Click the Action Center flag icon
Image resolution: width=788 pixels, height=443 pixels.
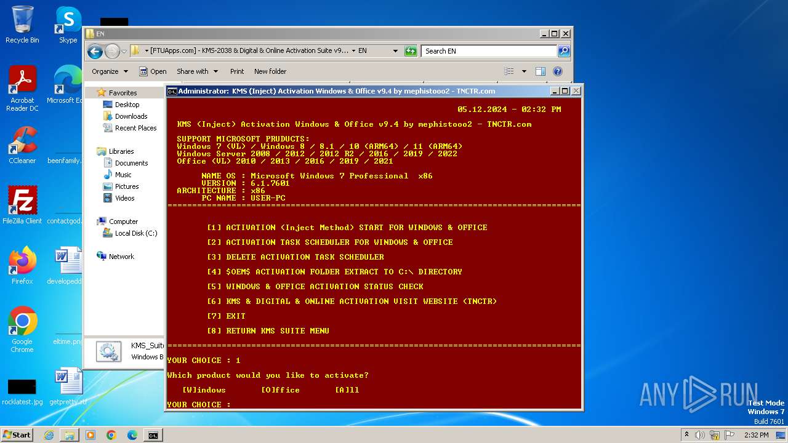pos(730,435)
